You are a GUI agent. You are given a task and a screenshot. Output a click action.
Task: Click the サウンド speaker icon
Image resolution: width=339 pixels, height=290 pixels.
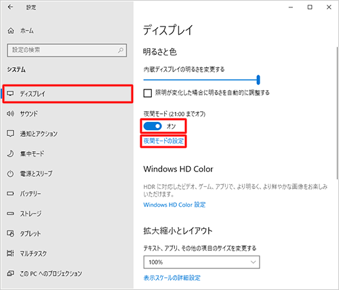[10, 114]
